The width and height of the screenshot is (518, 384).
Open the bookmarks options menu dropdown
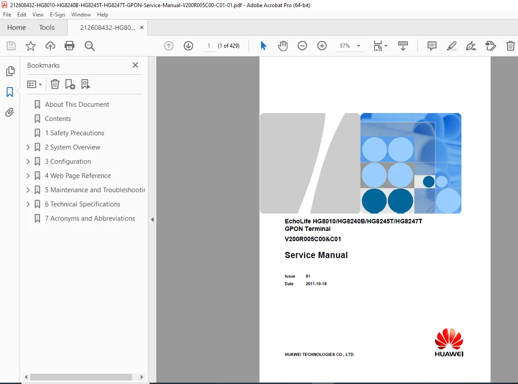pos(34,85)
